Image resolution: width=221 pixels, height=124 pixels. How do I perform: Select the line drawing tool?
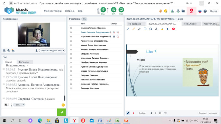(x=128, y=29)
